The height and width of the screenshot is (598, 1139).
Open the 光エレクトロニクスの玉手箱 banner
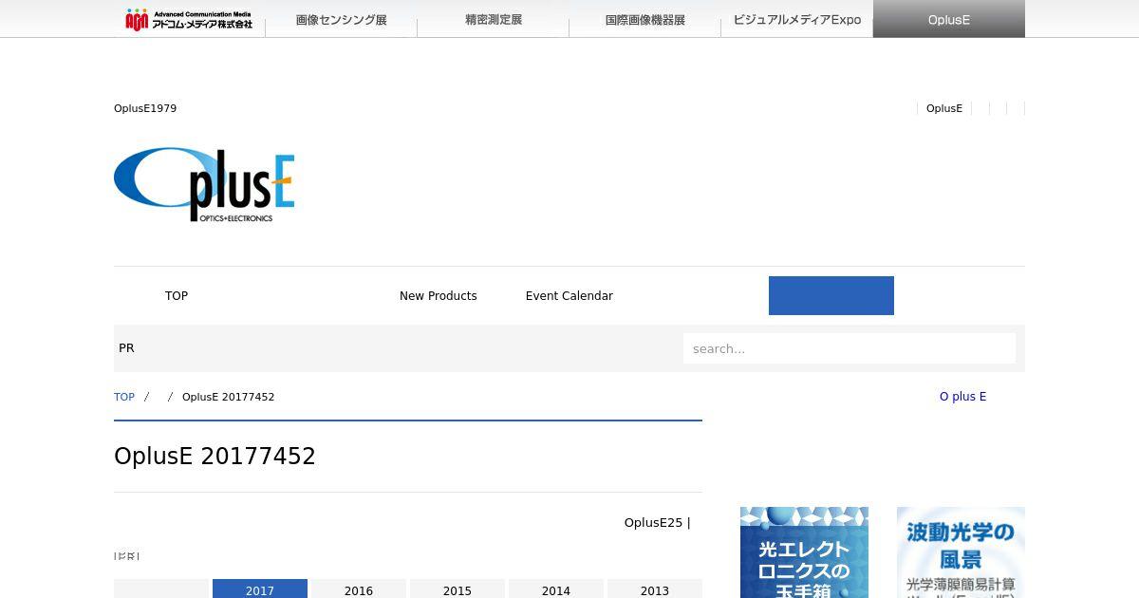click(x=804, y=552)
